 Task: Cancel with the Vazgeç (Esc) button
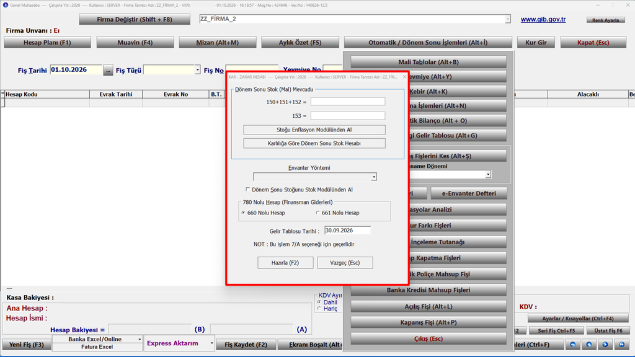tap(345, 263)
